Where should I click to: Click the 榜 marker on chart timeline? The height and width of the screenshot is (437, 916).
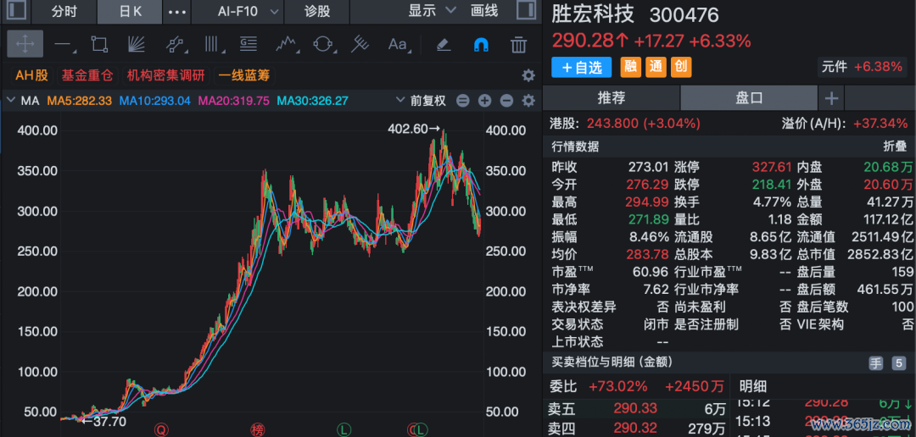(257, 430)
